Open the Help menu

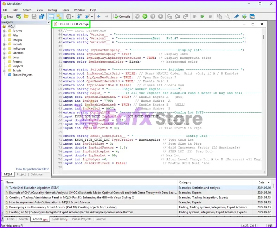[93, 10]
